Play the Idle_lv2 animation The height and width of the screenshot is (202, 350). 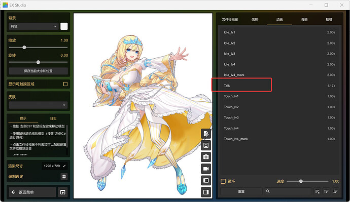point(279,43)
